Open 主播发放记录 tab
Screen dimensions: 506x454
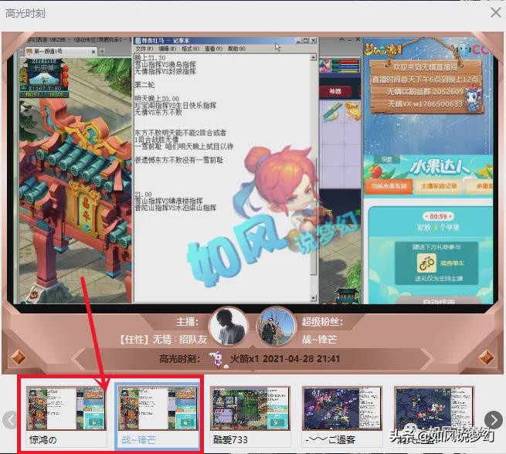point(438,186)
